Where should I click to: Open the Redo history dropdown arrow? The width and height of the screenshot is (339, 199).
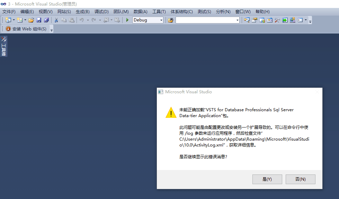[100, 20]
